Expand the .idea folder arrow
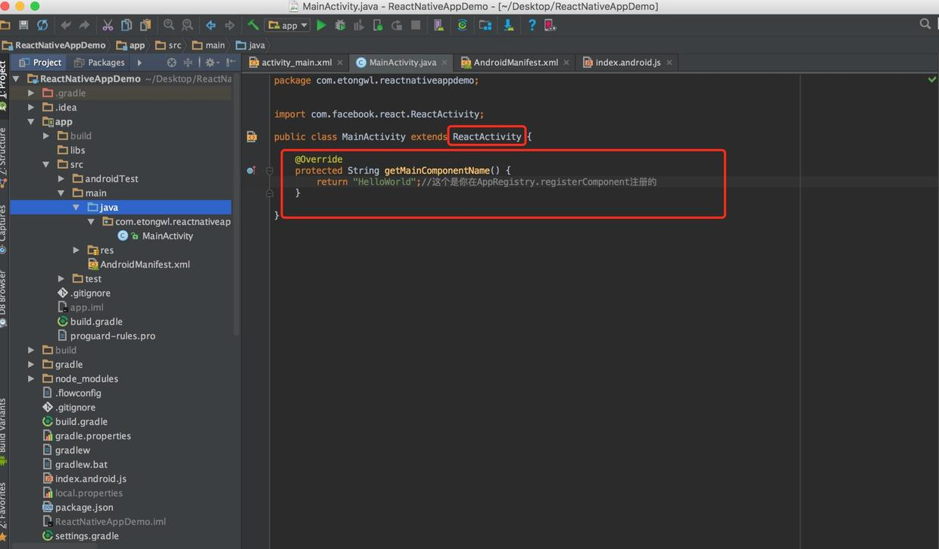 pyautogui.click(x=31, y=108)
